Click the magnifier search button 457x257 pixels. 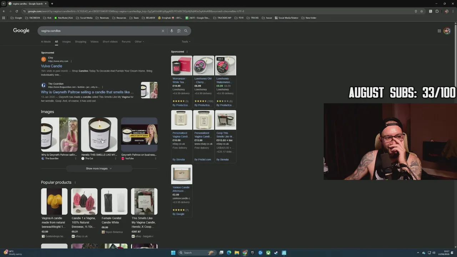click(x=186, y=31)
